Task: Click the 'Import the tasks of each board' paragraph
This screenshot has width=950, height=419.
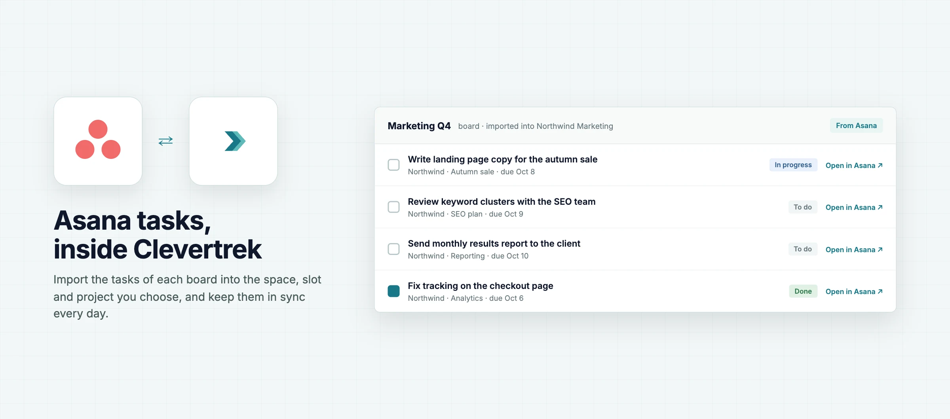Action: click(x=187, y=296)
